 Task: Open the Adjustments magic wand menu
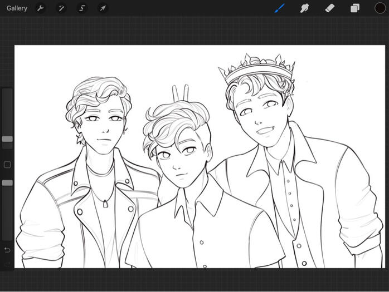61,8
